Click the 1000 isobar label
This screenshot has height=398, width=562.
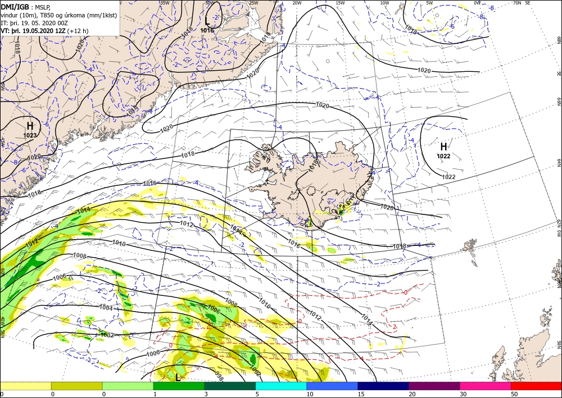point(153,353)
